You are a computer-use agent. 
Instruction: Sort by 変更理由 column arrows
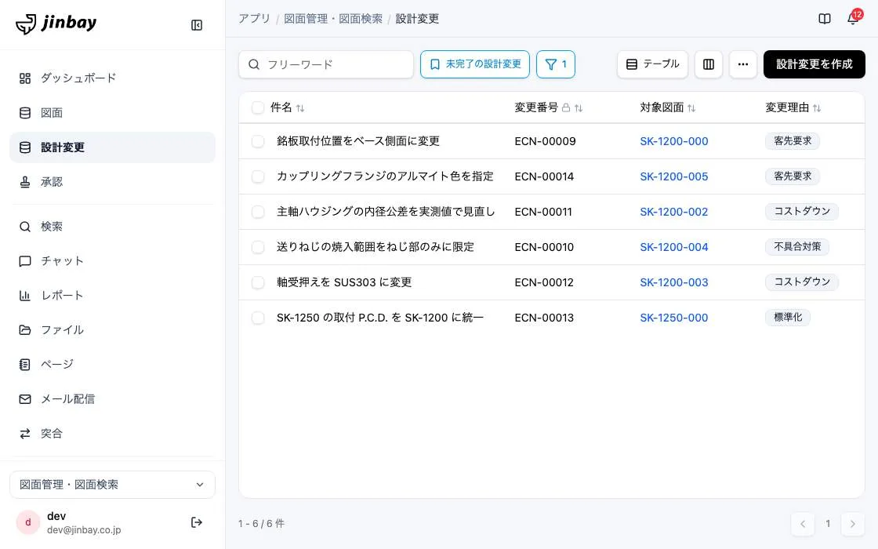tap(816, 108)
